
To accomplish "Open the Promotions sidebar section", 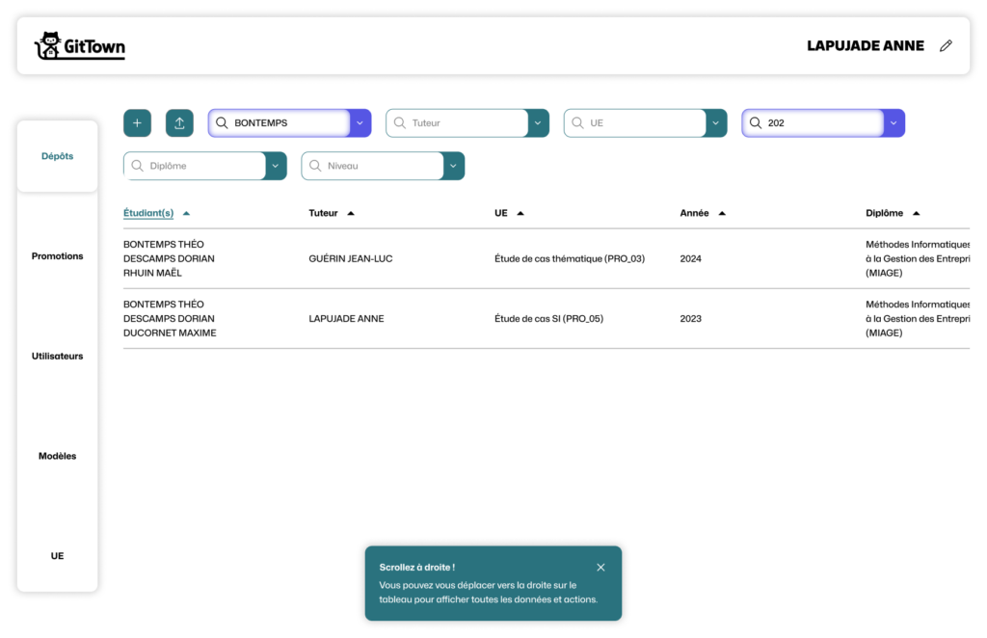I will click(58, 256).
